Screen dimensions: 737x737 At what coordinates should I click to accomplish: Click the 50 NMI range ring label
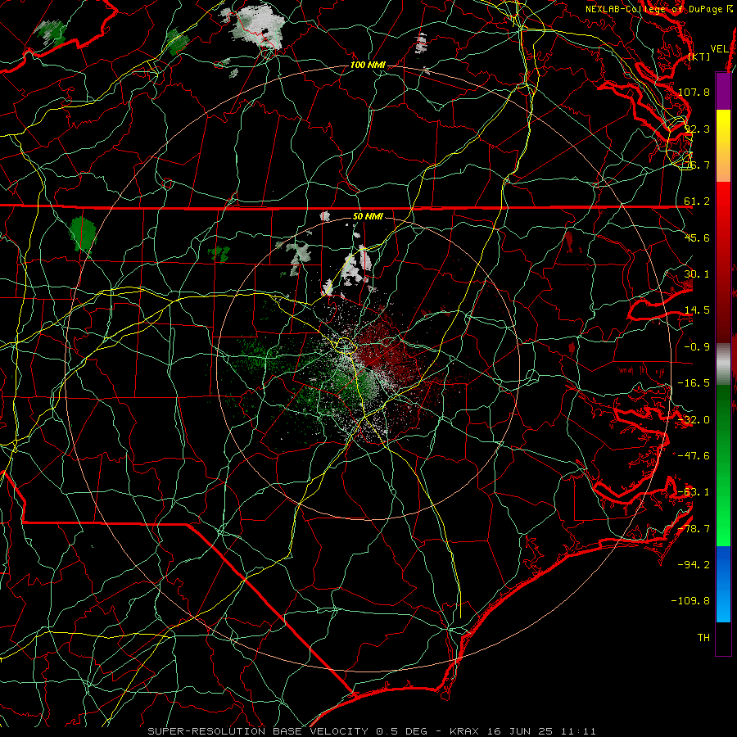pyautogui.click(x=368, y=217)
